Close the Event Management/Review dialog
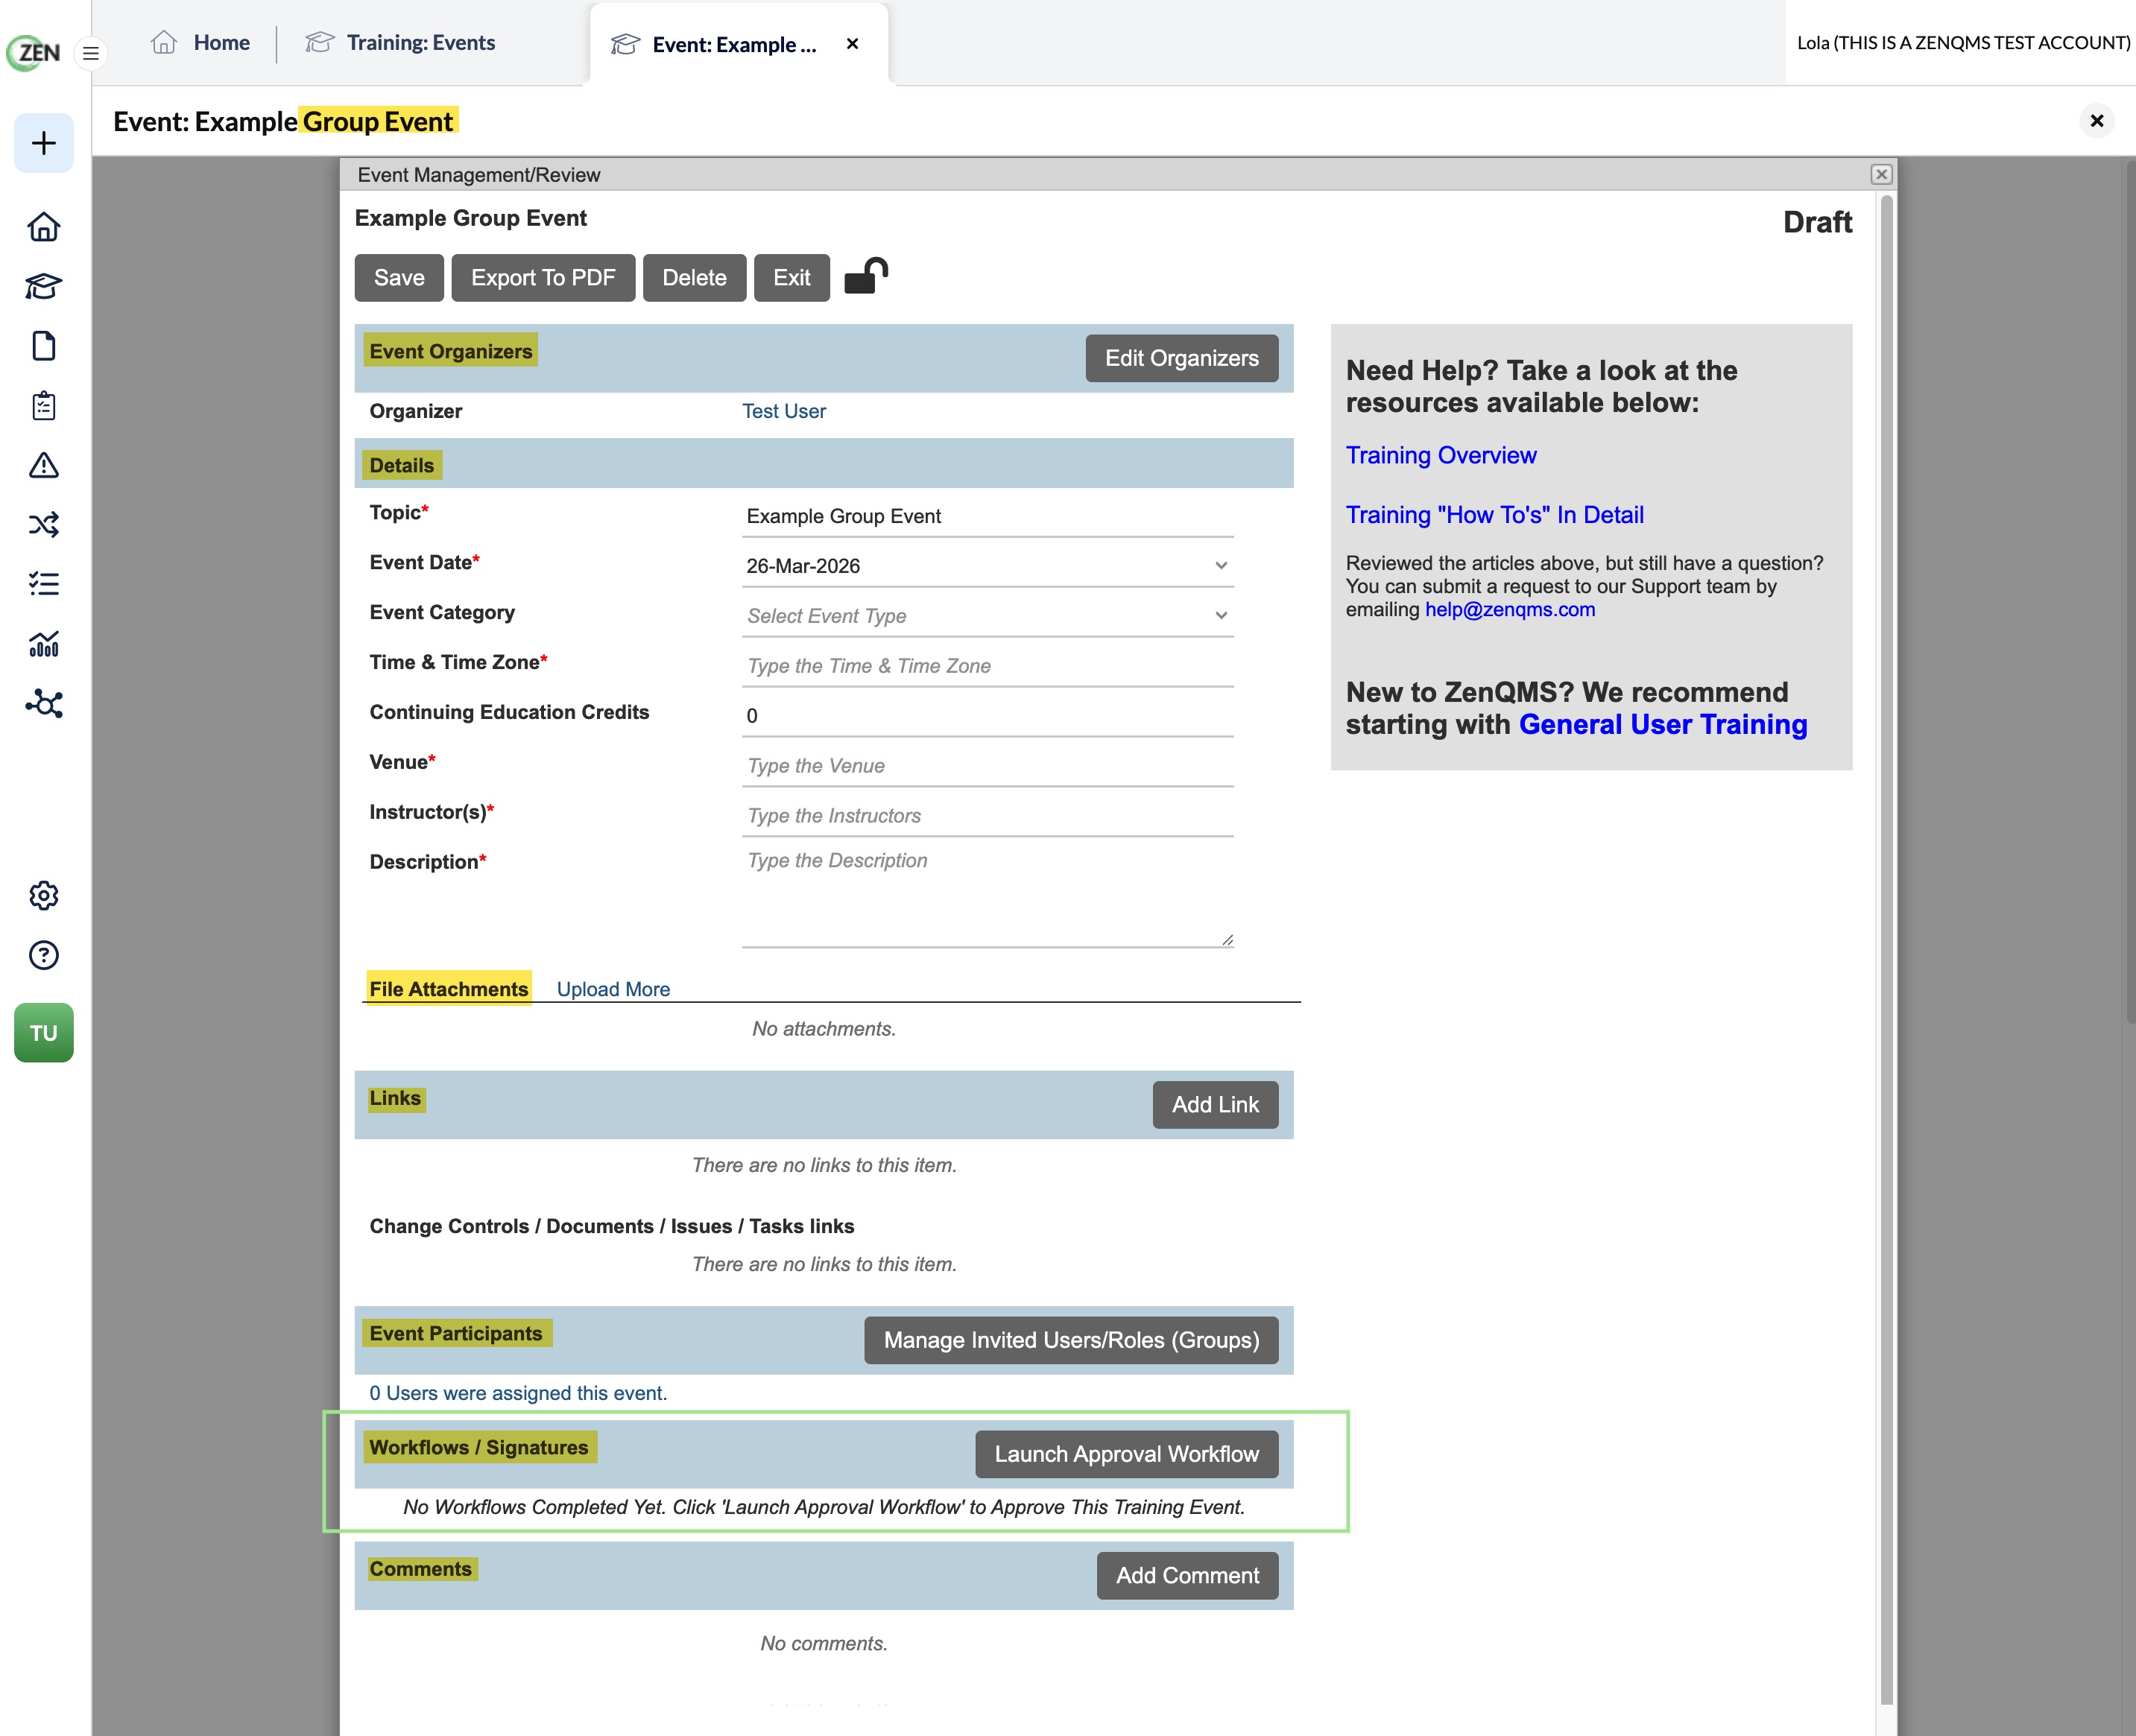The width and height of the screenshot is (2136, 1736). (1881, 174)
